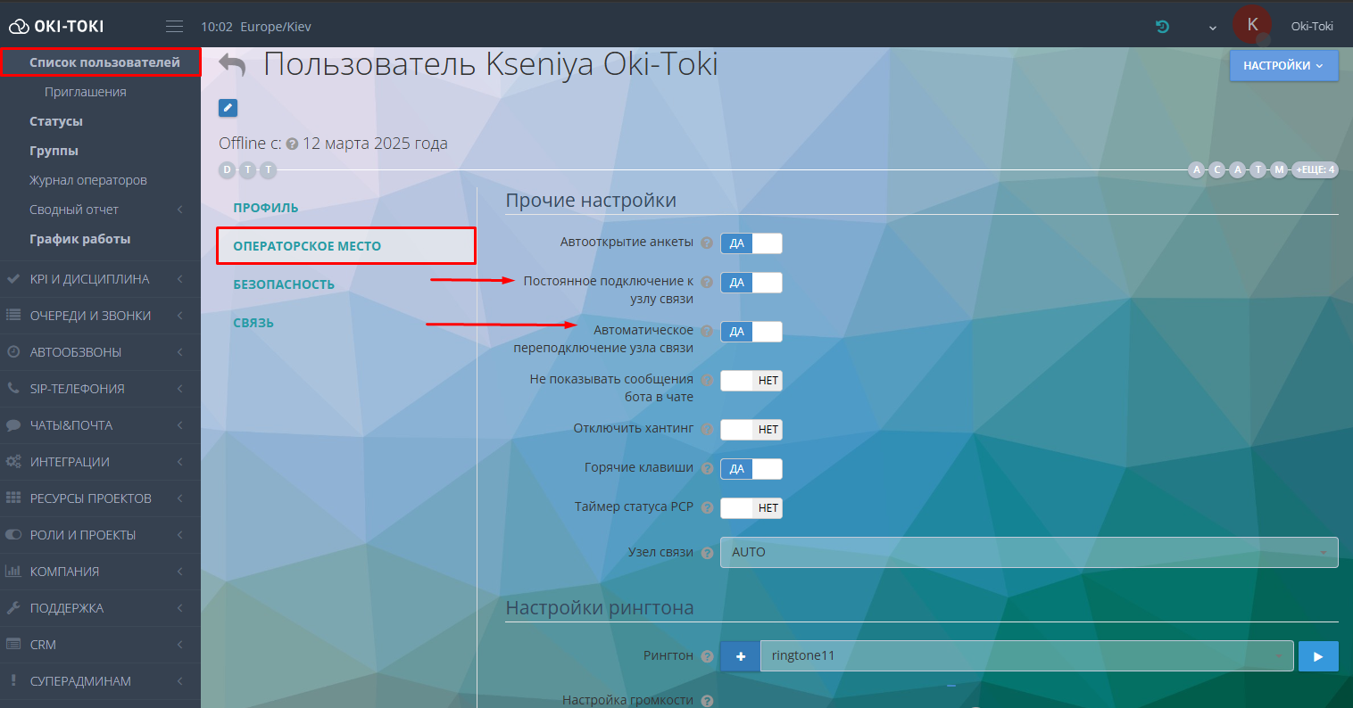This screenshot has width=1353, height=708.
Task: Show more badges via +ЕЩЕ: 4
Action: [x=1316, y=169]
